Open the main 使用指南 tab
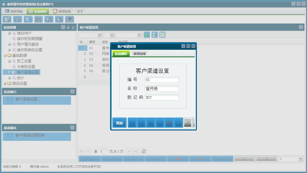 pos(62,11)
